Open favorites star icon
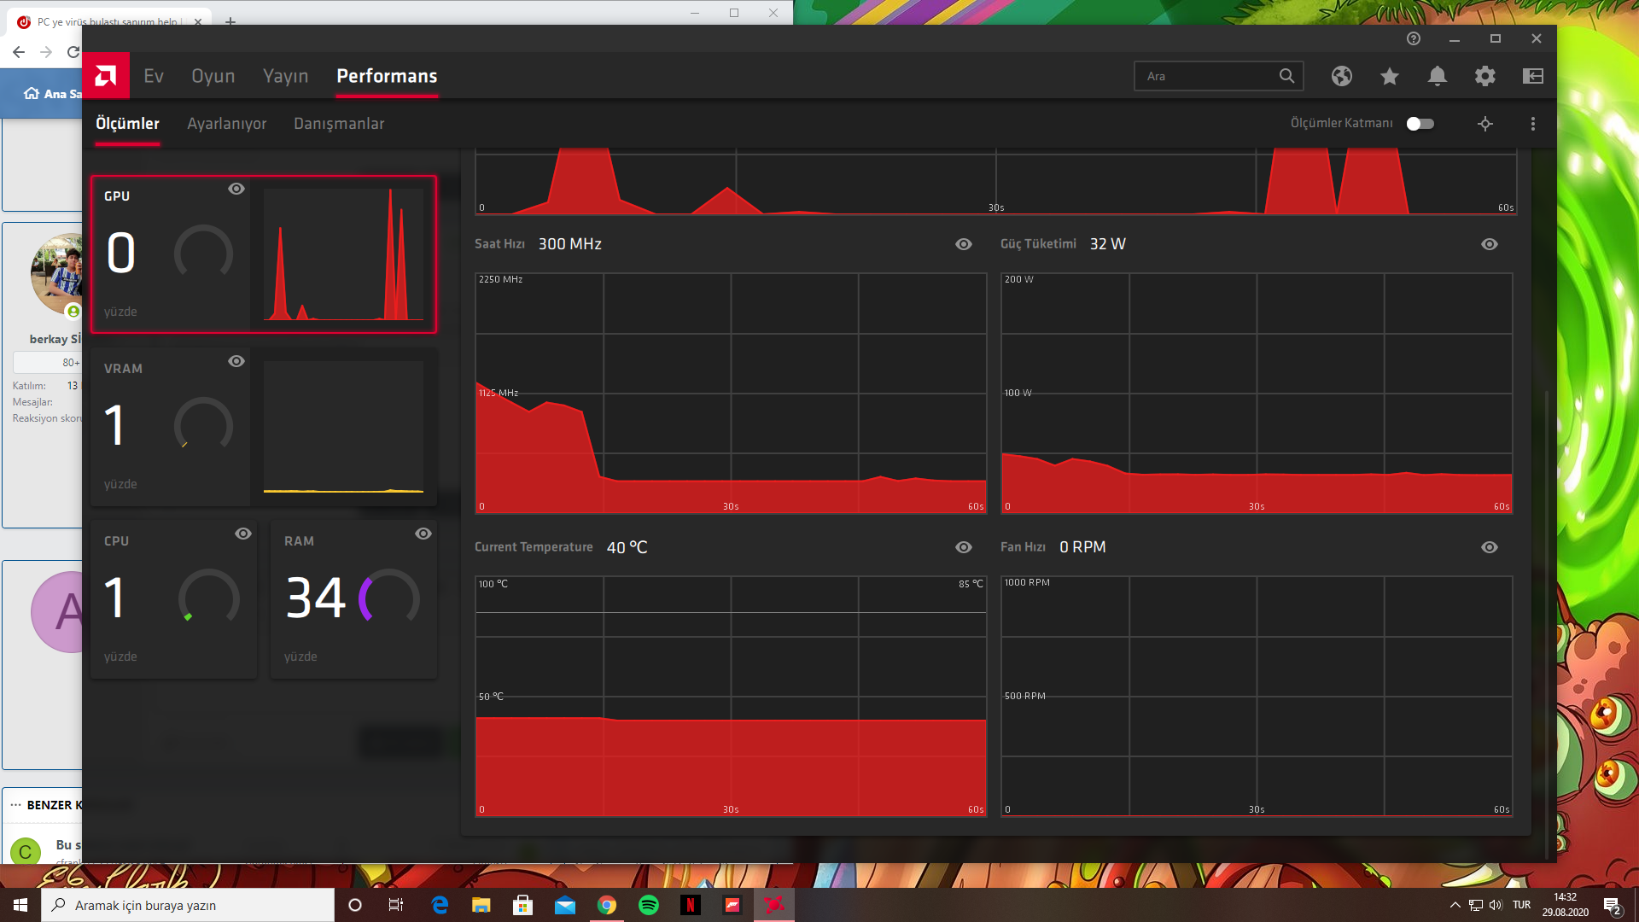 coord(1389,76)
